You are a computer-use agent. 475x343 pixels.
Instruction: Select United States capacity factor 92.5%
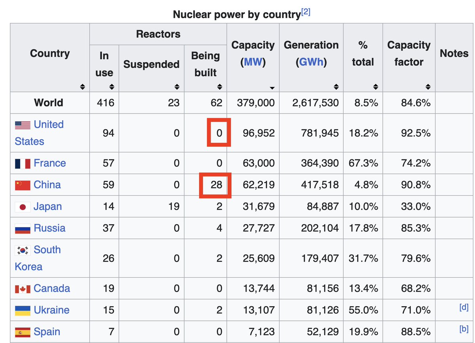416,133
